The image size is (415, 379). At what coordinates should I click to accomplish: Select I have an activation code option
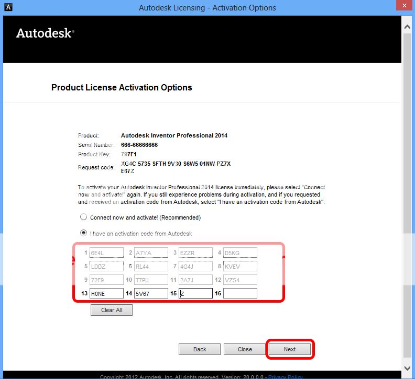click(x=83, y=233)
